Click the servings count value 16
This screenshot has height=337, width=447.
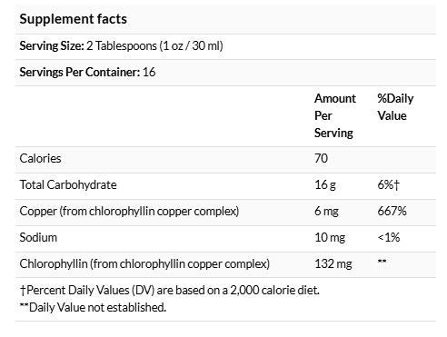pos(149,73)
